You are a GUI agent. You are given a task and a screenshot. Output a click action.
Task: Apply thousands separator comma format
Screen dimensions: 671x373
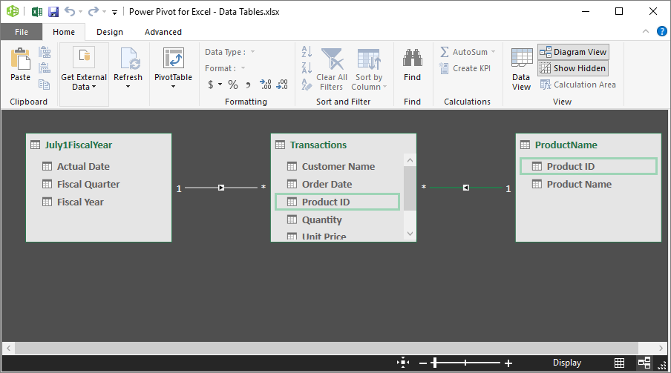[x=248, y=85]
